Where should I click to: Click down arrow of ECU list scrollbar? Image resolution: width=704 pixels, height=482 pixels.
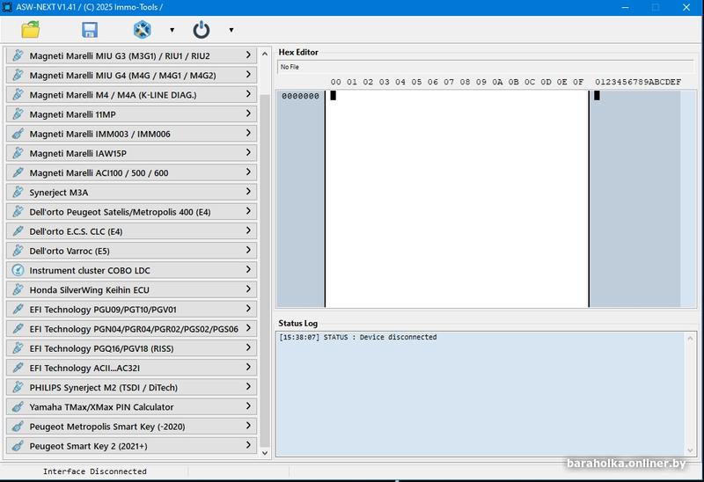265,453
